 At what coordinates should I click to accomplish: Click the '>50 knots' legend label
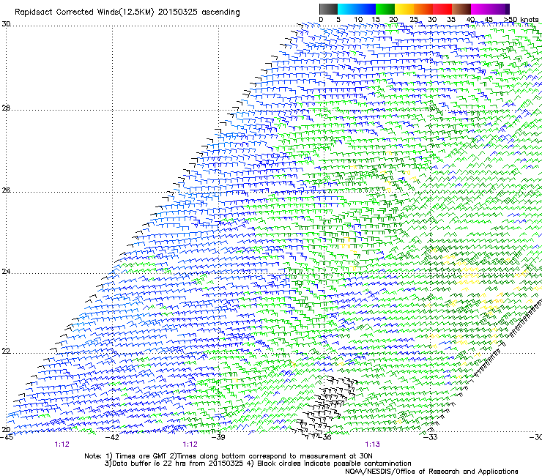click(521, 19)
